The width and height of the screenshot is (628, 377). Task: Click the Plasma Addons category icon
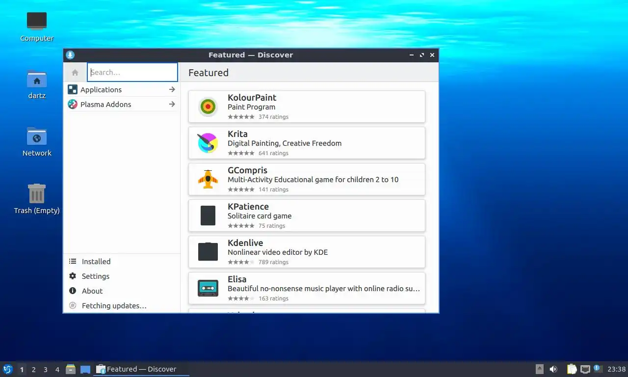click(73, 104)
